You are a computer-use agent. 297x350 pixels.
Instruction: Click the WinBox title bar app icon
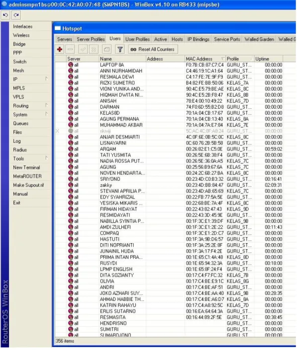(x=4, y=4)
